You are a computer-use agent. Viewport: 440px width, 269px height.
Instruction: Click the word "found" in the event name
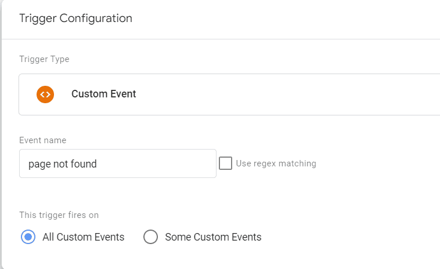[x=84, y=164]
